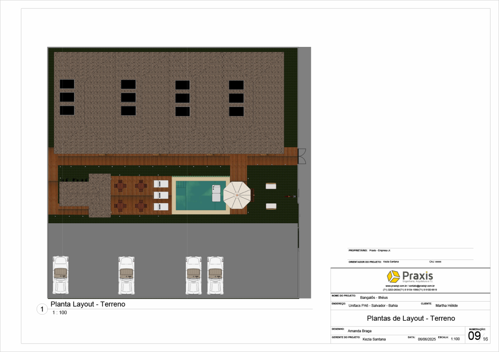
Task: Select the client name Martha Hélide
Action: [x=446, y=306]
